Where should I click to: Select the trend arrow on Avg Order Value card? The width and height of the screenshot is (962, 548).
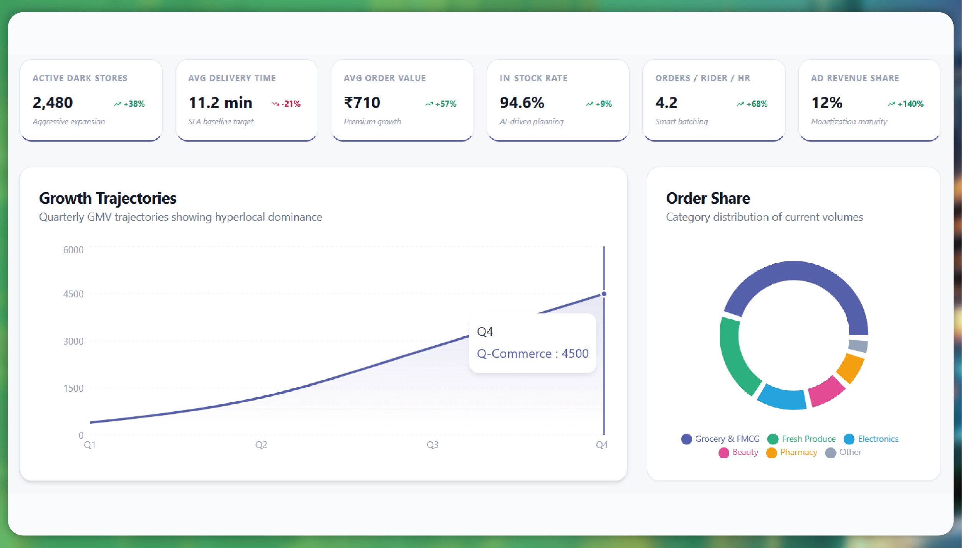(x=429, y=103)
